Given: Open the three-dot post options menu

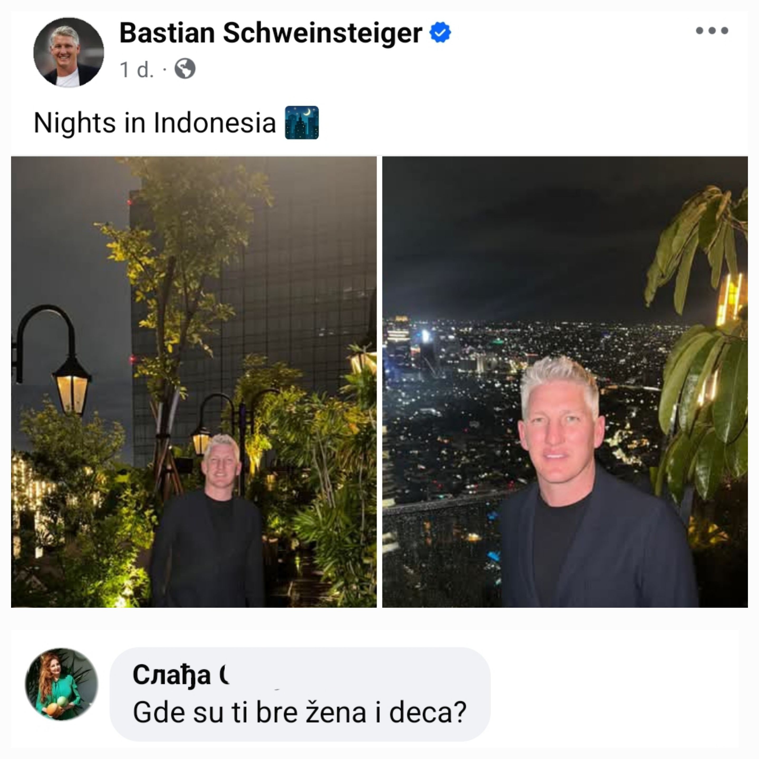Looking at the screenshot, I should point(712,31).
